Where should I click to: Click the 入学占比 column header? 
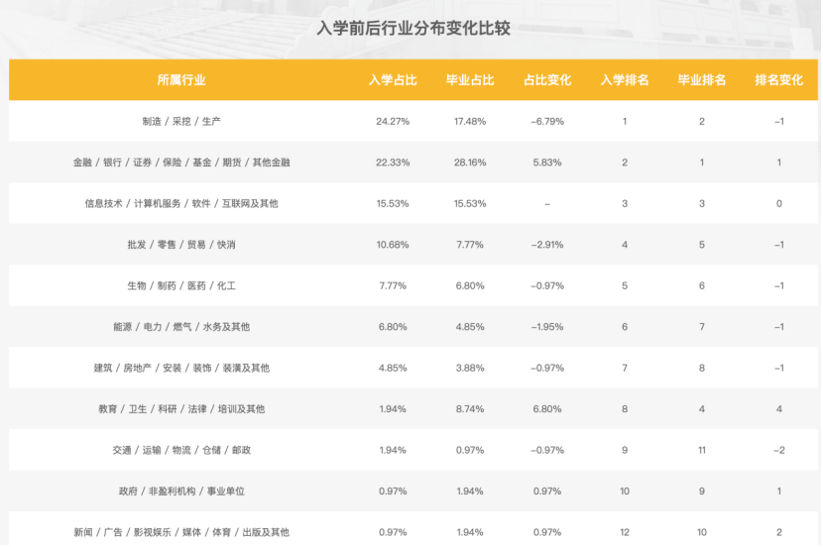tap(393, 80)
